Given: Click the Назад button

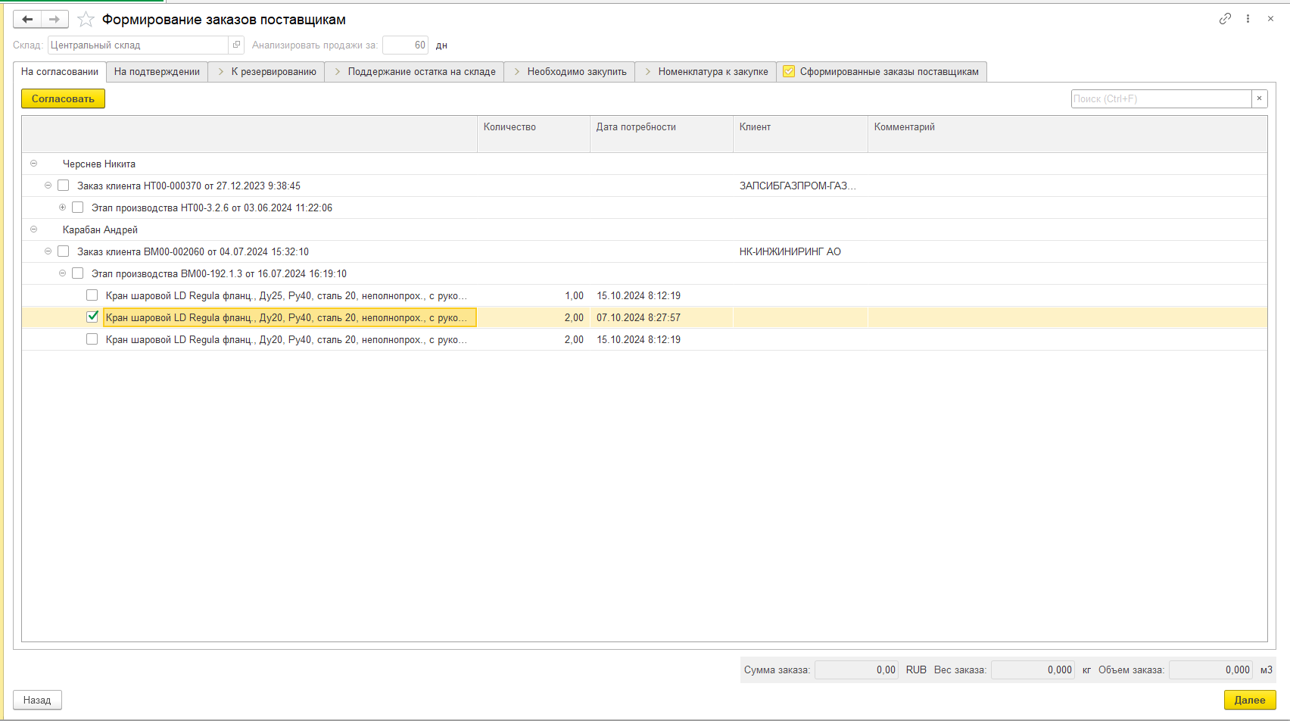Looking at the screenshot, I should pos(37,700).
